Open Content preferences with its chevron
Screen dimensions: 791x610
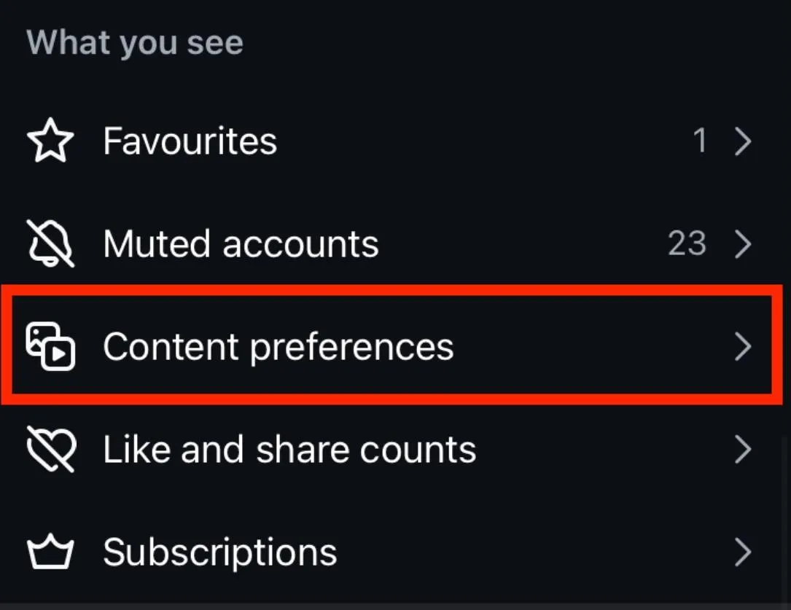click(x=743, y=347)
